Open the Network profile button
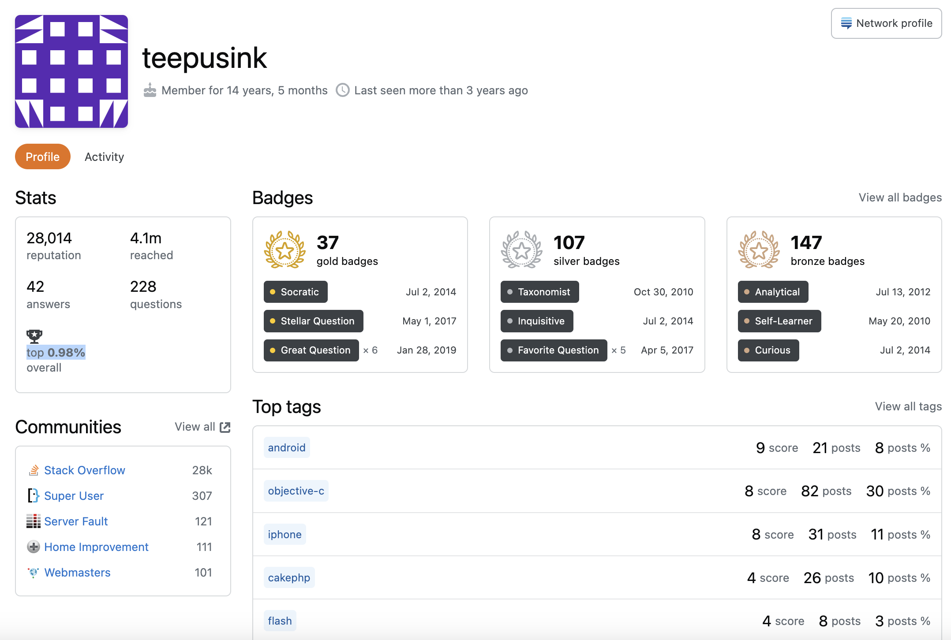Screen dimensions: 951x640 886,23
